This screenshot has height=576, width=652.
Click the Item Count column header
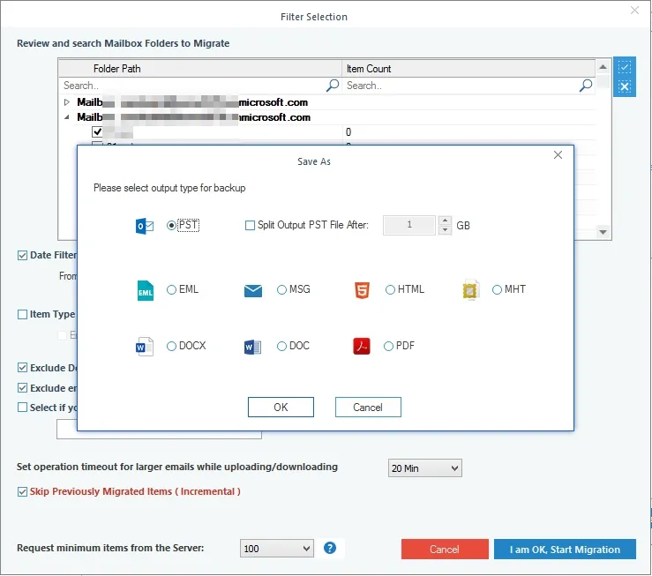[x=468, y=69]
